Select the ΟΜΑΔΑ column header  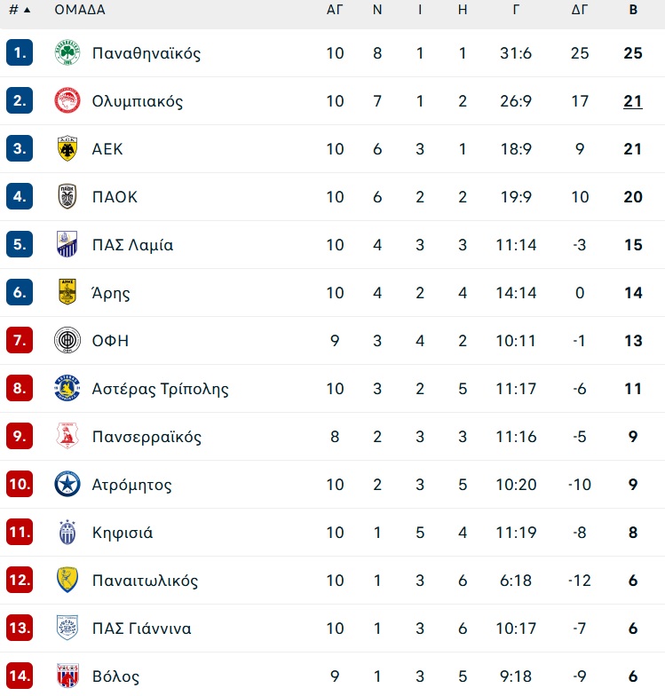tap(80, 9)
